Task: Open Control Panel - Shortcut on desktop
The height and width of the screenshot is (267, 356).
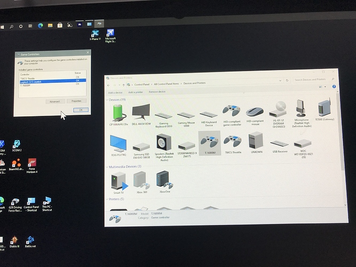Action: coord(32,205)
